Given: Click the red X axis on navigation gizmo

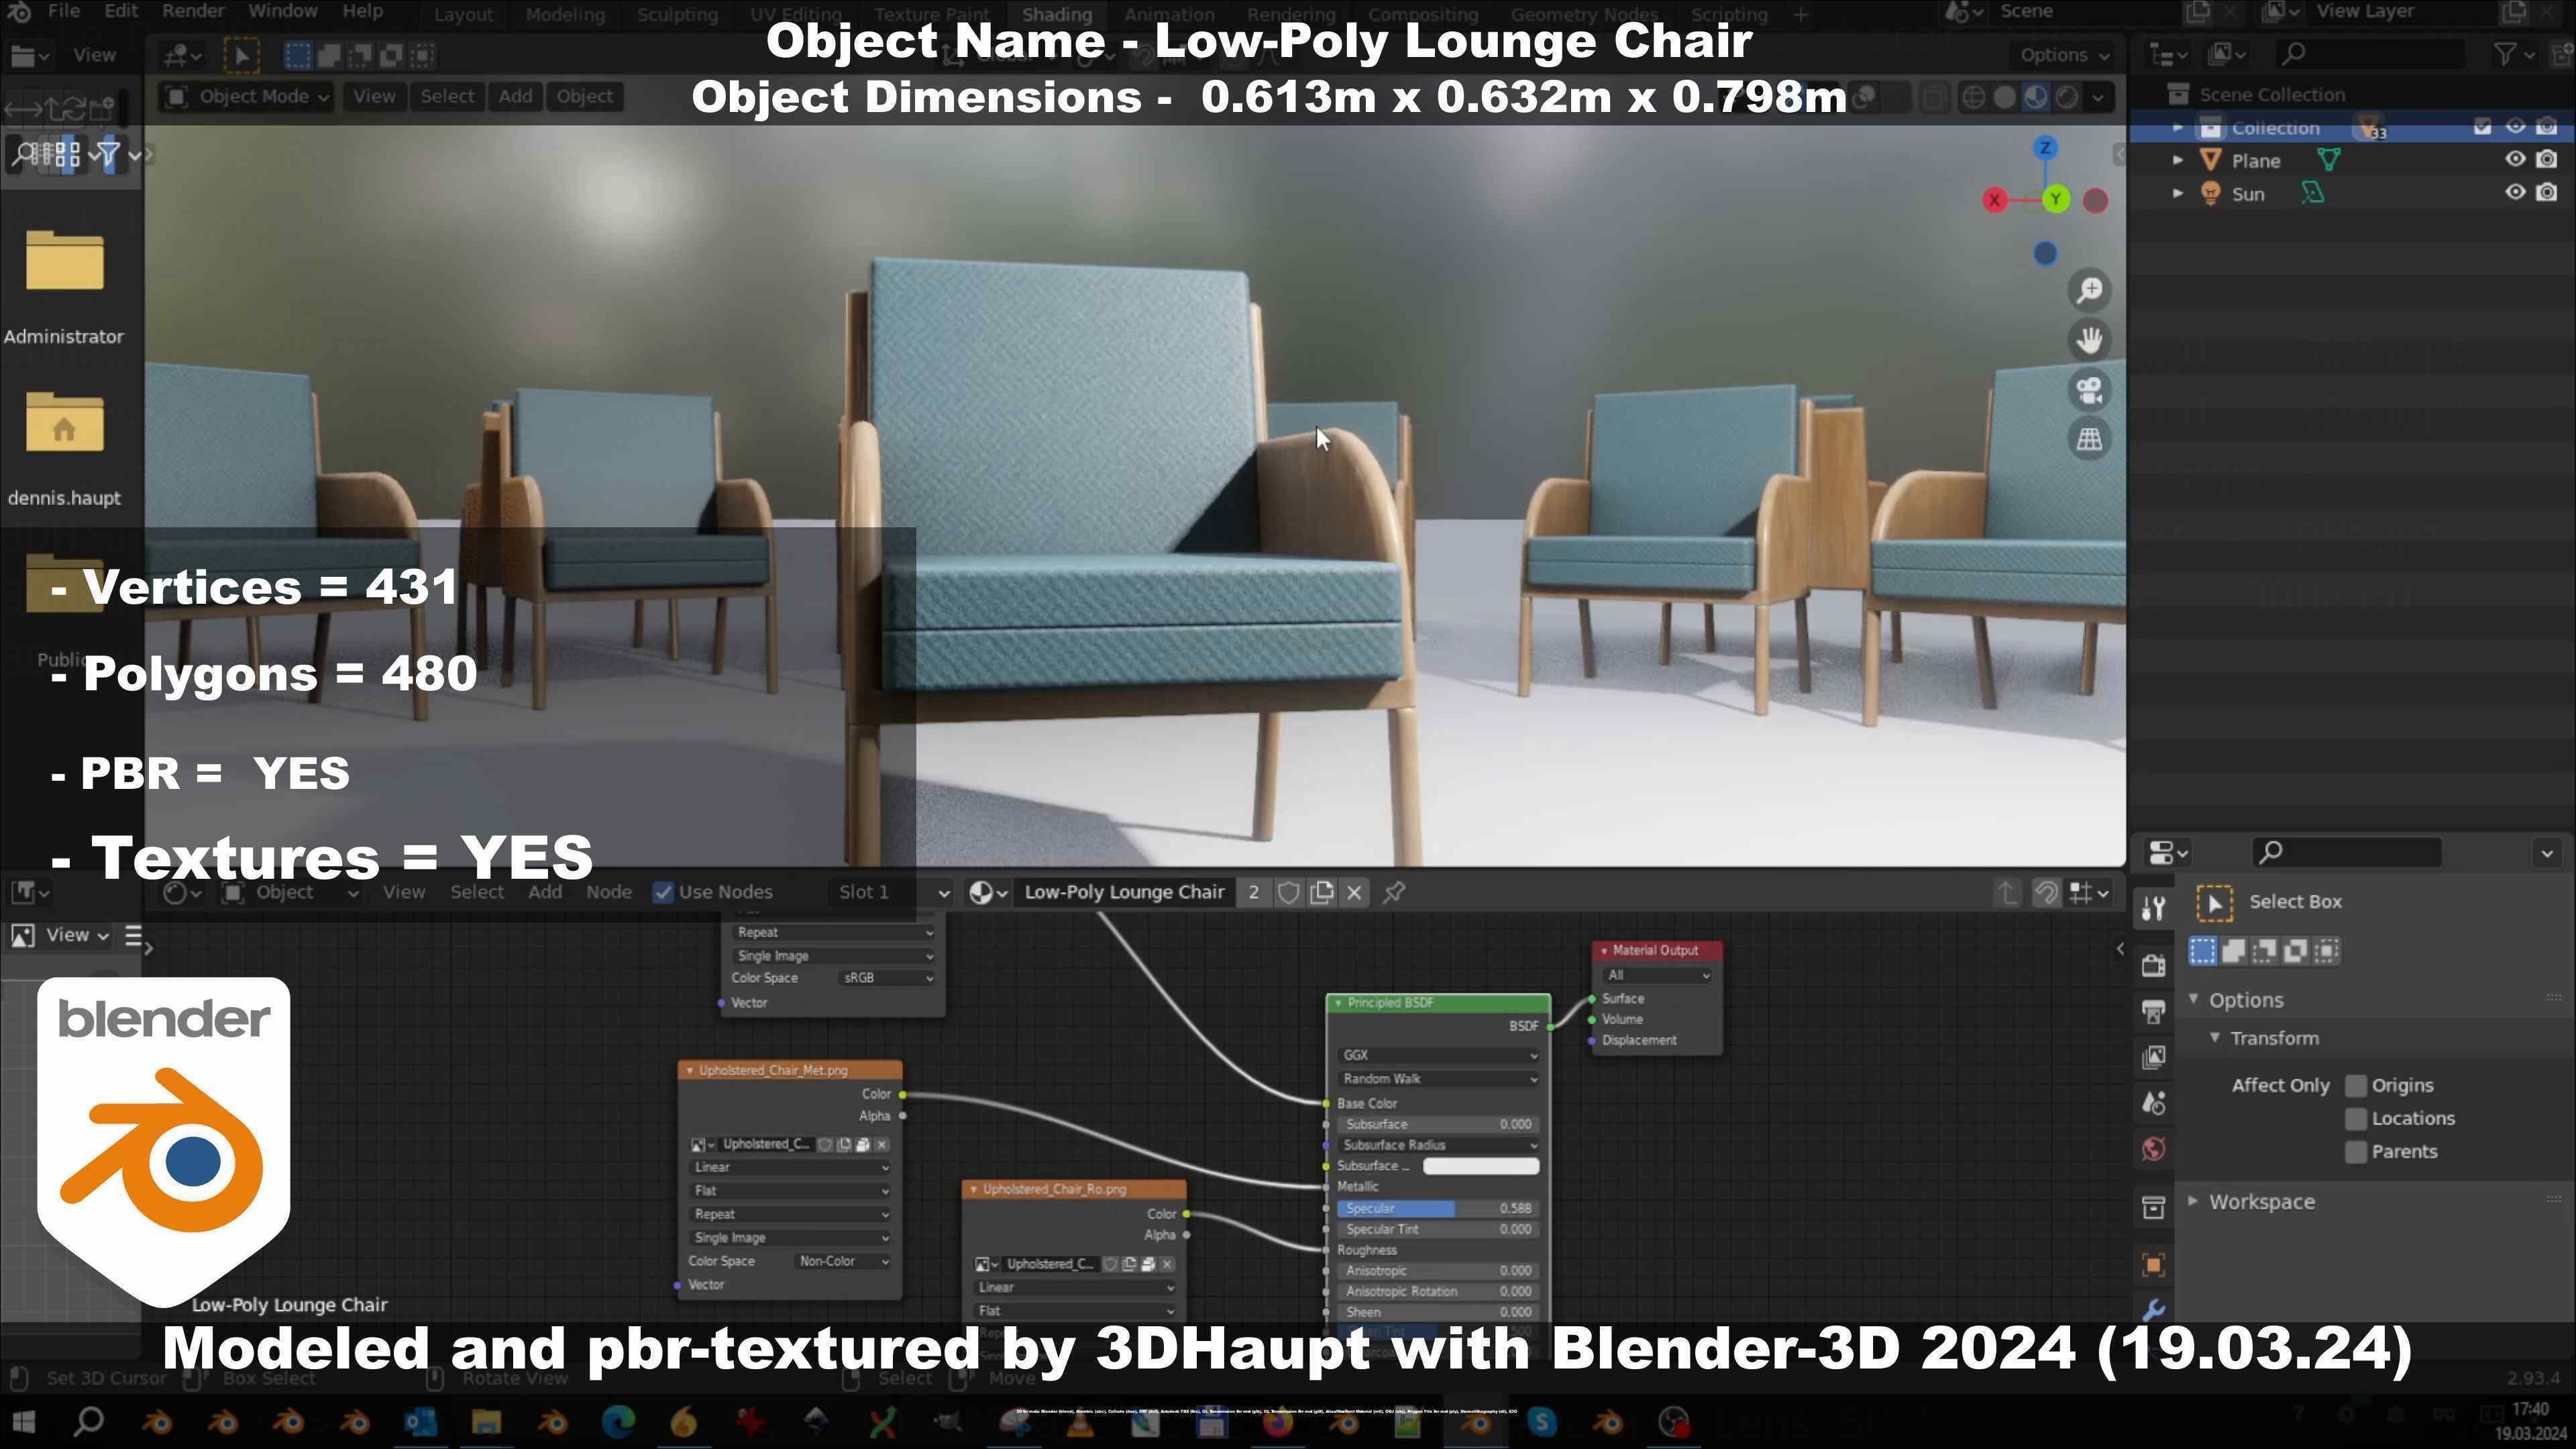Looking at the screenshot, I should (1994, 200).
